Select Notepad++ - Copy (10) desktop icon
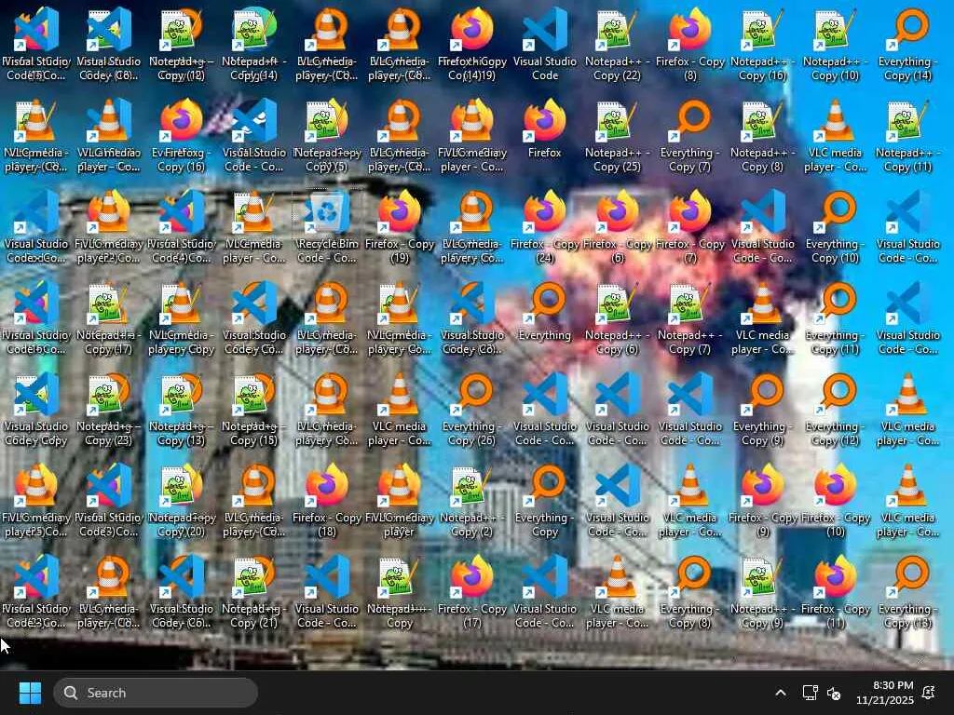The width and height of the screenshot is (954, 715). (x=835, y=44)
